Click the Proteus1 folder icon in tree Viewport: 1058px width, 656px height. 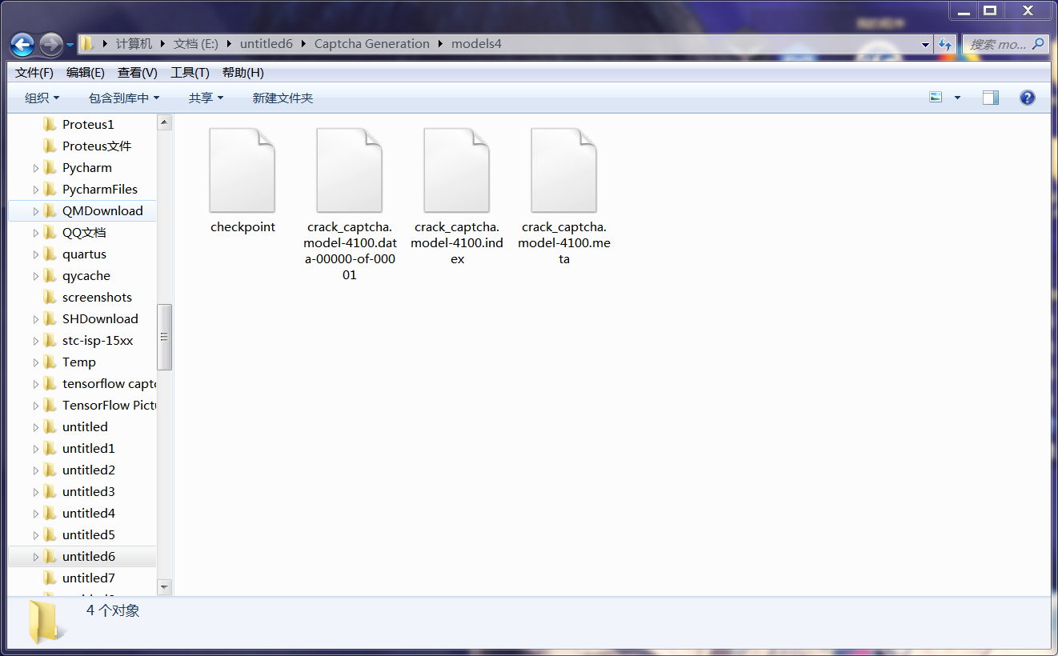coord(50,125)
